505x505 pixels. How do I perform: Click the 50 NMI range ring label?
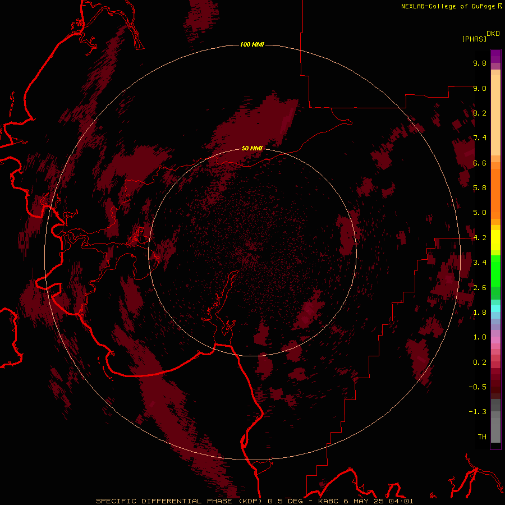(252, 148)
